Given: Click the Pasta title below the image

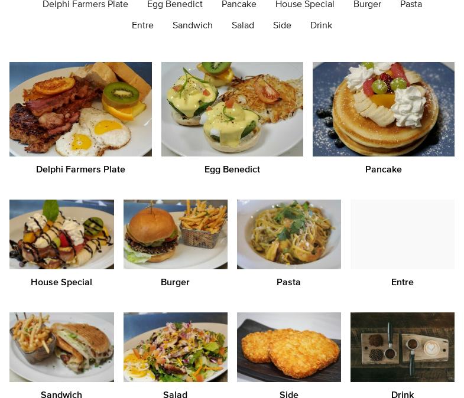Looking at the screenshot, I should [288, 282].
